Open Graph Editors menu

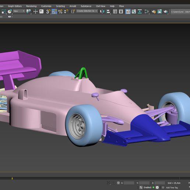[x=15, y=6]
